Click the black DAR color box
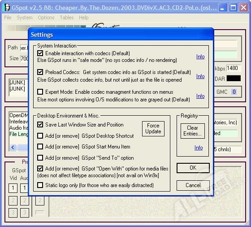Viewport: 251px width, 227px height. point(234,79)
